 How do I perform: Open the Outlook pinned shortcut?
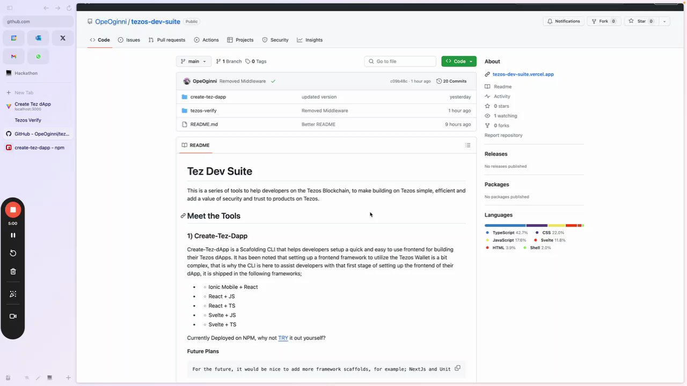coord(38,38)
